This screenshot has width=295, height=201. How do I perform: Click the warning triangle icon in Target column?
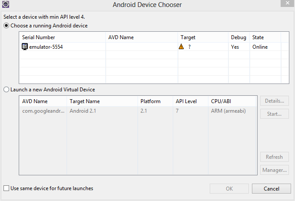181,47
